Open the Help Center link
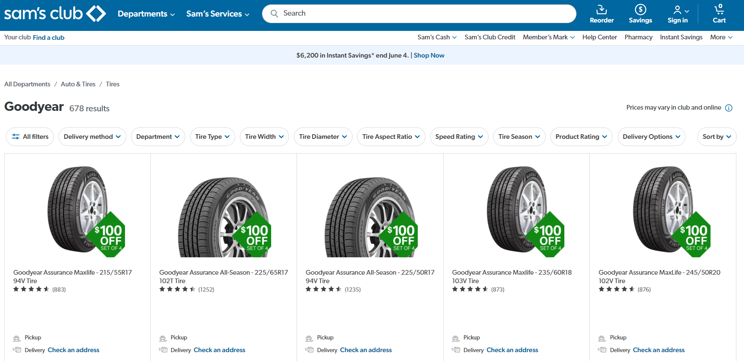This screenshot has height=361, width=744. [600, 37]
